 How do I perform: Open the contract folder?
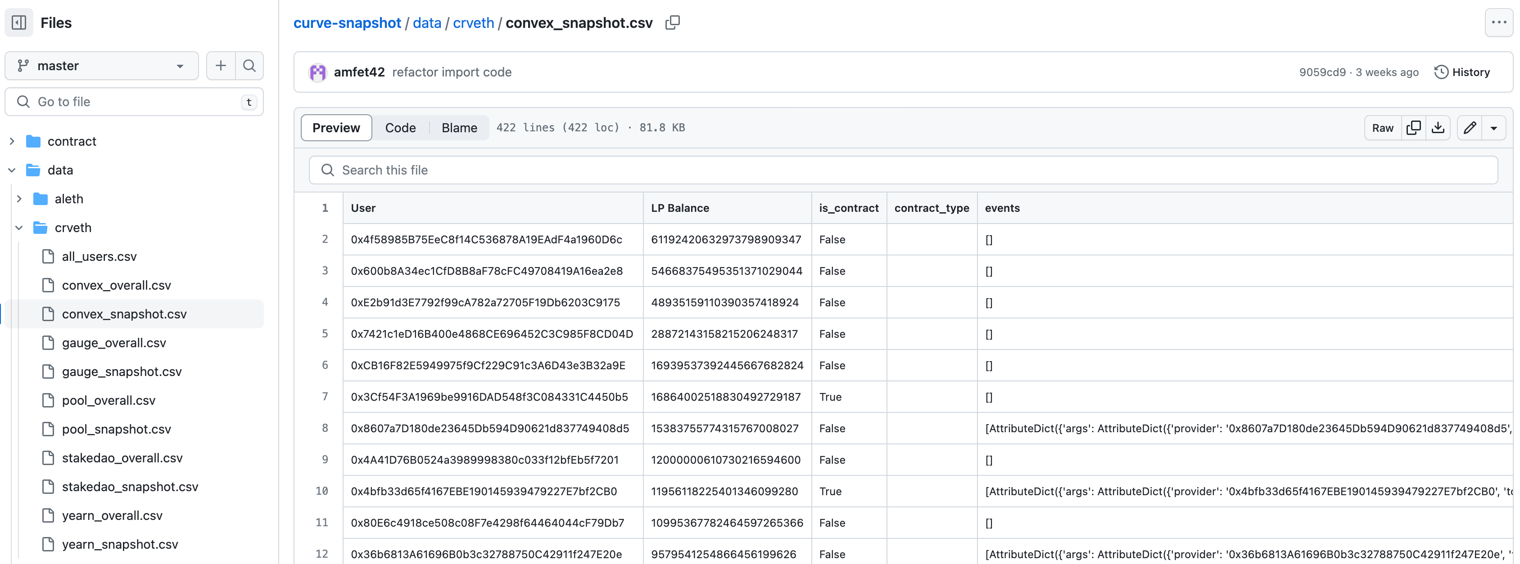coord(72,141)
